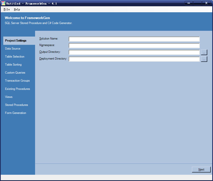213x181 pixels.
Task: Close the FrameworkGen window
Action: coord(206,3)
